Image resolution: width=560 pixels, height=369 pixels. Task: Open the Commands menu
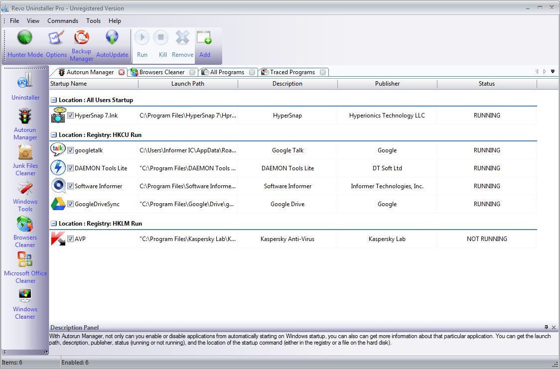(x=62, y=21)
